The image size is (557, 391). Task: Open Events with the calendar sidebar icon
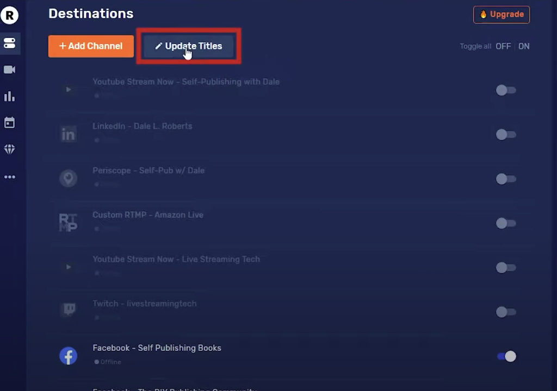point(9,123)
